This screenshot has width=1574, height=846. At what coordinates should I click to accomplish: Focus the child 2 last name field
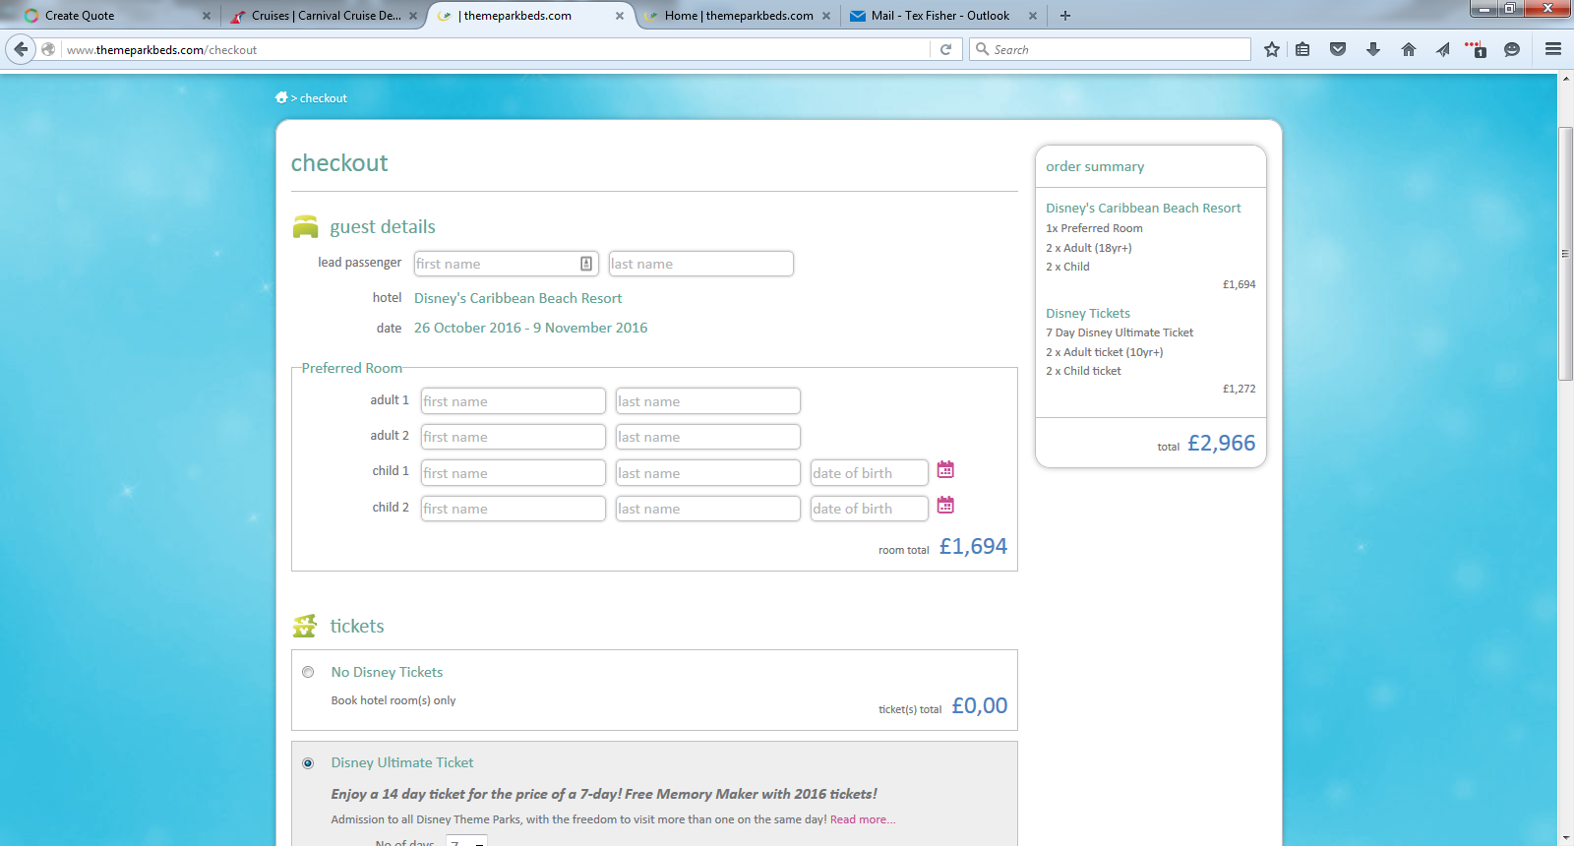707,509
